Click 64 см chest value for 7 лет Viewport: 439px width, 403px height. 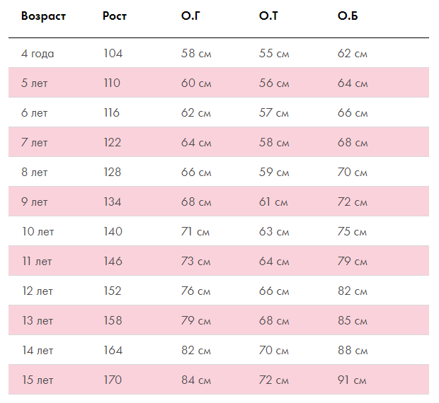pos(196,143)
